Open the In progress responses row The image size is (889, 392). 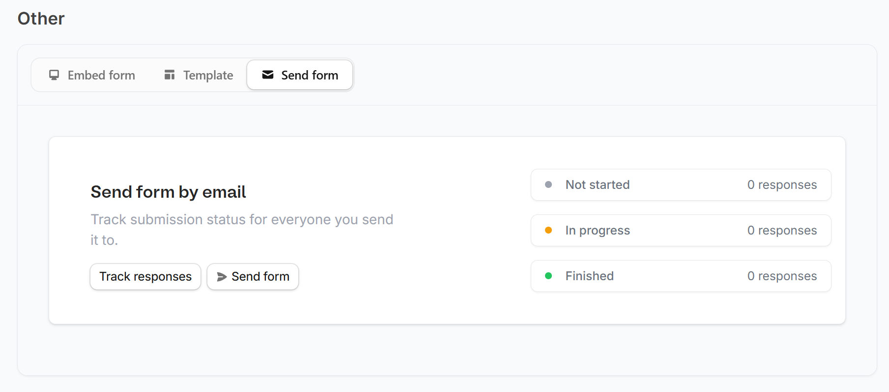681,231
